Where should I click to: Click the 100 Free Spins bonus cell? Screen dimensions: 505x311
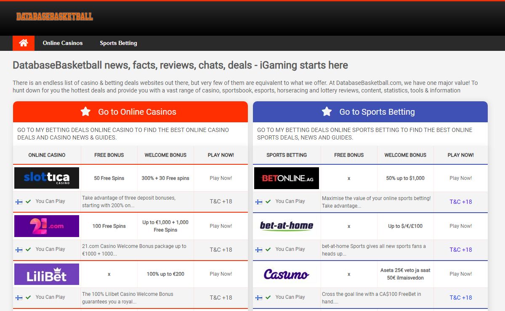(109, 226)
